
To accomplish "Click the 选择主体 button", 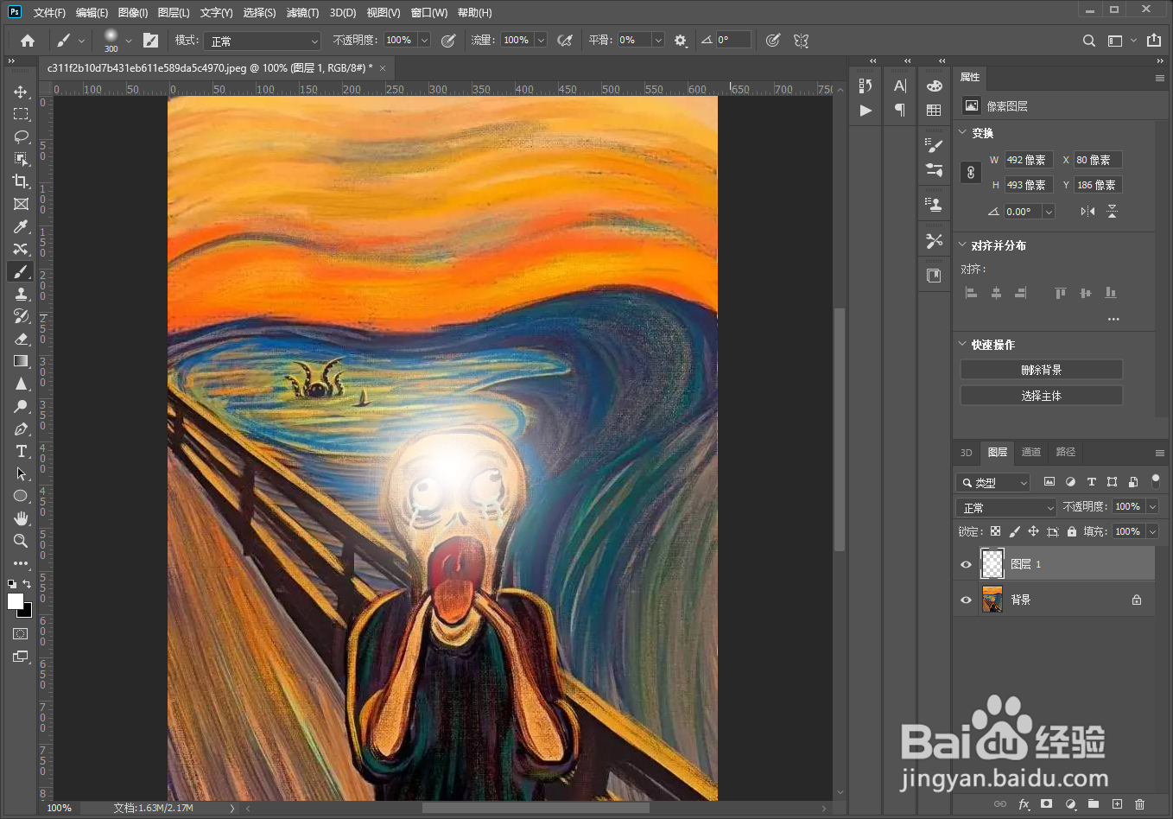I will [x=1042, y=396].
